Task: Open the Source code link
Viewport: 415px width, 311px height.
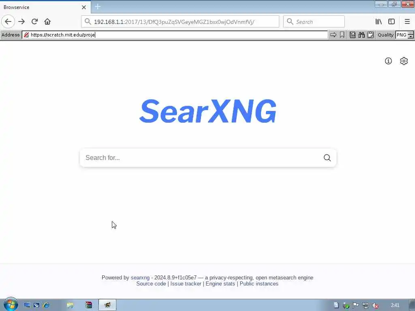Action: point(151,283)
